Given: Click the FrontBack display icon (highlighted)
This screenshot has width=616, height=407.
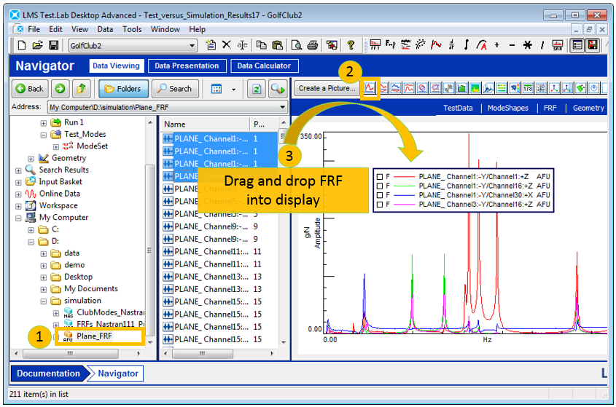Looking at the screenshot, I should point(370,88).
